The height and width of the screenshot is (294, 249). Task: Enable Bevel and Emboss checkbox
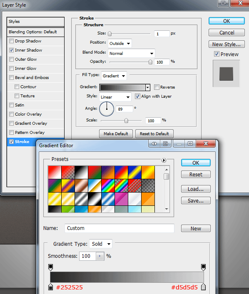12,77
